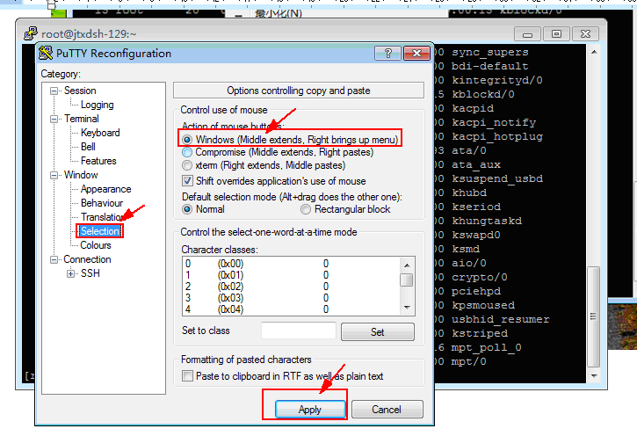
Task: Open the Behaviour category
Action: [x=102, y=203]
